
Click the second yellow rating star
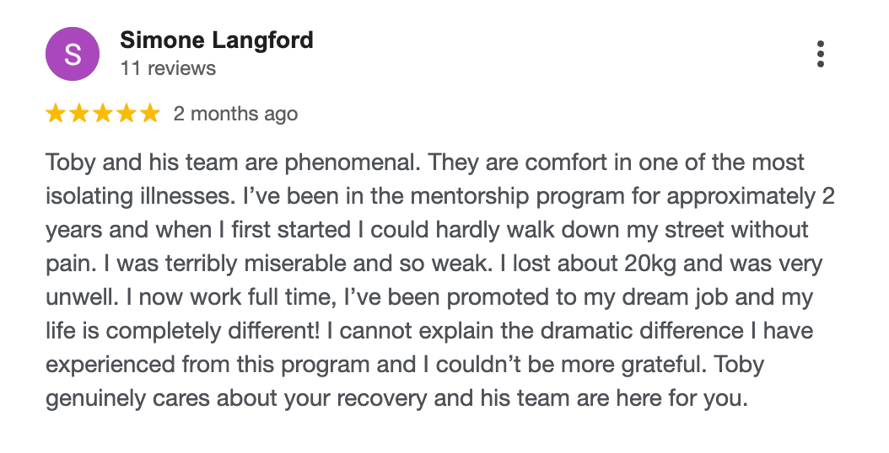click(80, 114)
